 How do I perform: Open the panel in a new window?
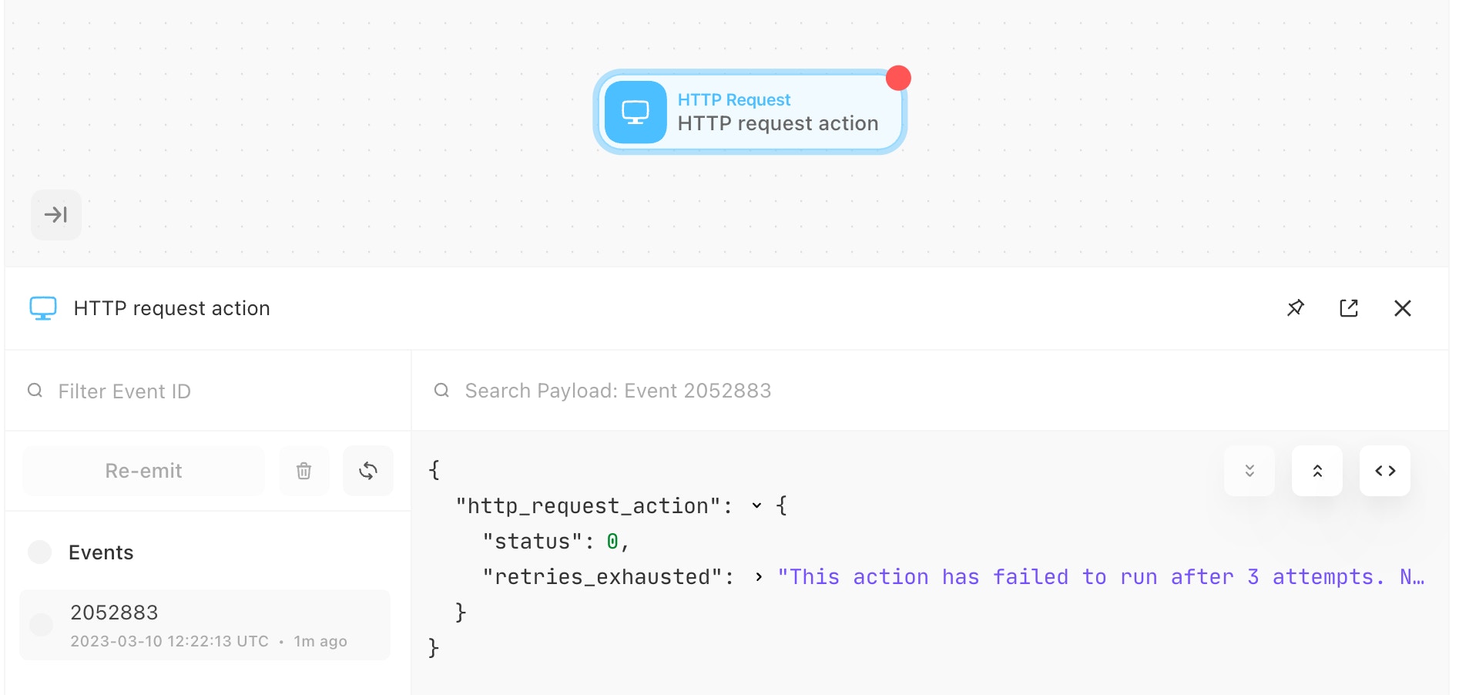tap(1349, 308)
